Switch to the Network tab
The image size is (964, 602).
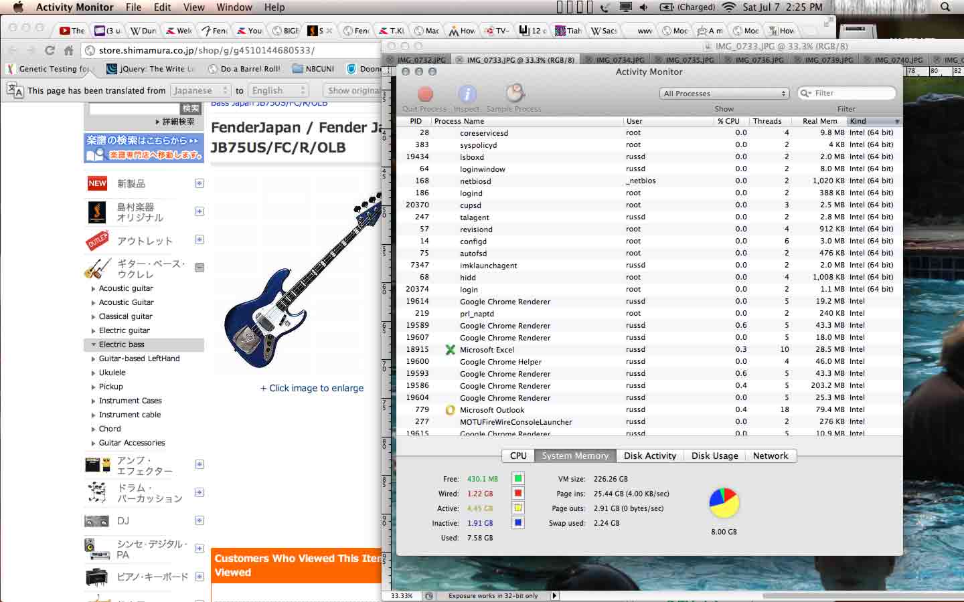(x=771, y=456)
